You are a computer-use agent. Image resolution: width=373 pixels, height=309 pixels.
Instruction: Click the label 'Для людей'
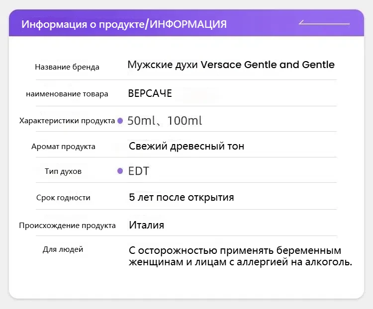pyautogui.click(x=63, y=249)
